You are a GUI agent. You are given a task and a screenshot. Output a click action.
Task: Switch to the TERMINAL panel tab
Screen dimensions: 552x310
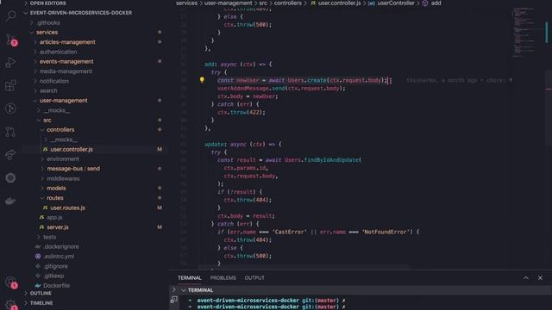click(190, 277)
